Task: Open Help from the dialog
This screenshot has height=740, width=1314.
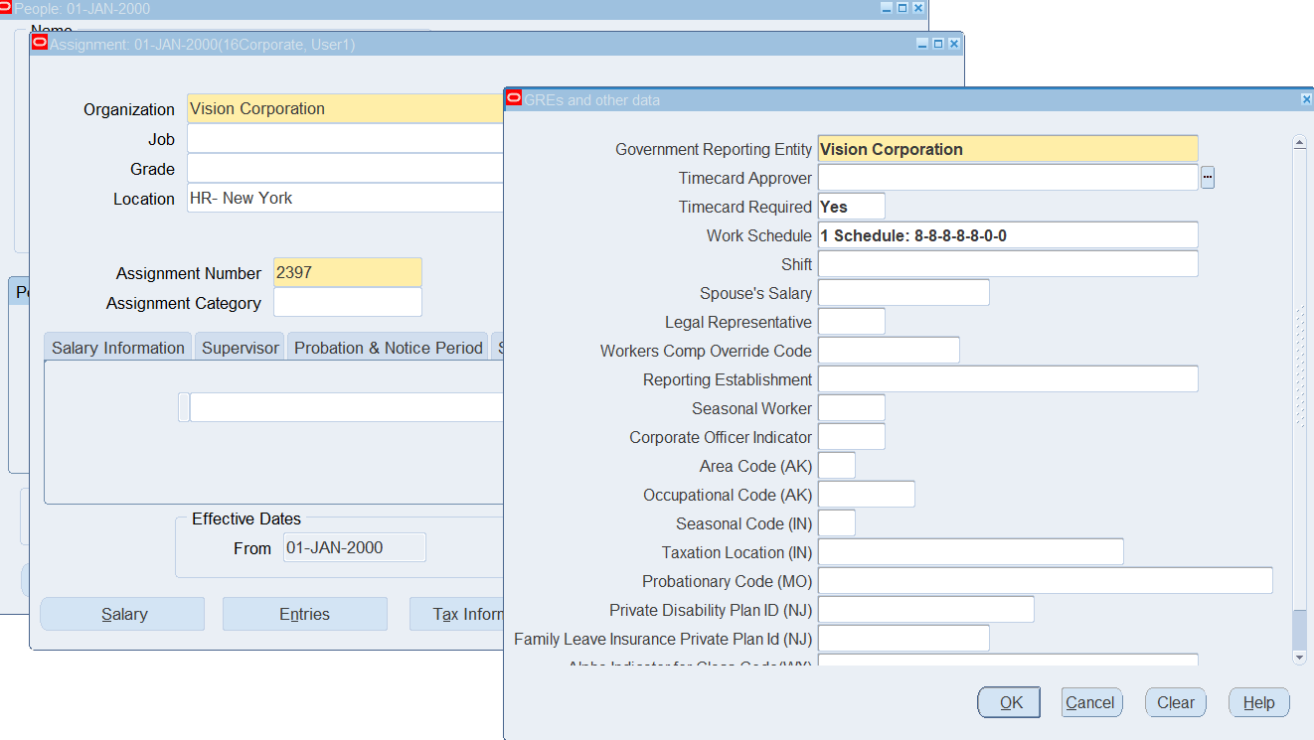Action: coord(1258,702)
